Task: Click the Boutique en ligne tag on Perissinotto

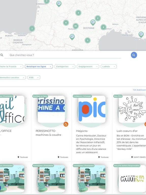Action: click(40, 96)
